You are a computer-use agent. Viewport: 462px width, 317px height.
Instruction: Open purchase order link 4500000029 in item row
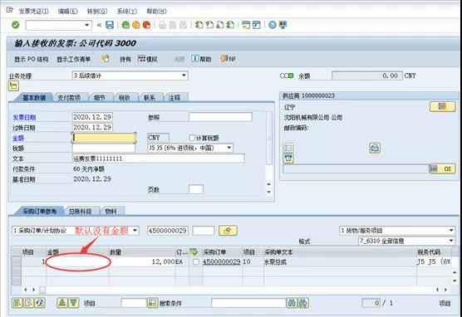point(222,261)
